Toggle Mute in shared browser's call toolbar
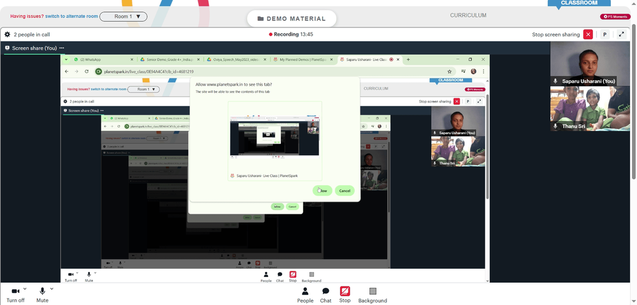The image size is (637, 305). click(x=89, y=276)
